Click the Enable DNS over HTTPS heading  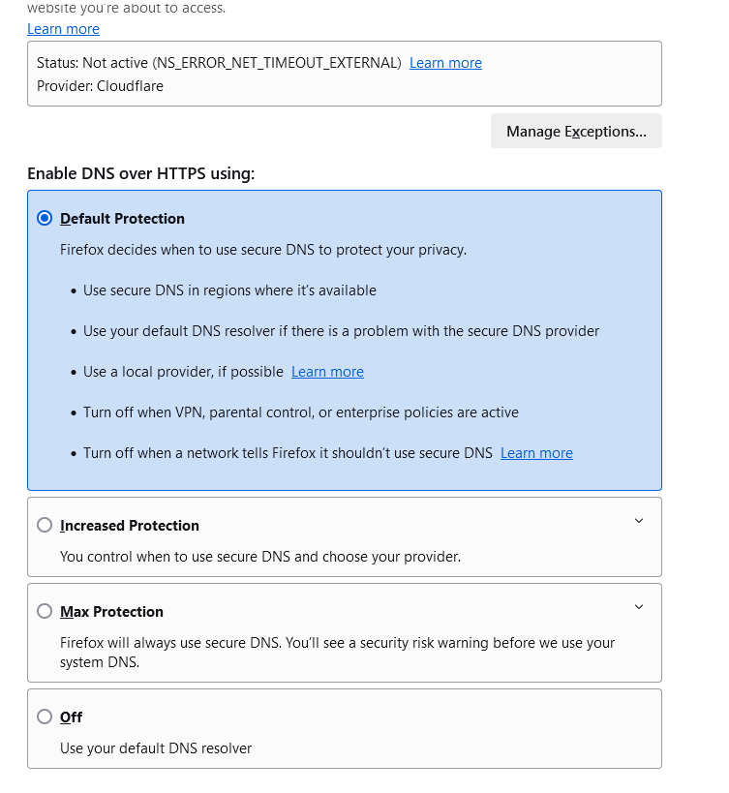[x=140, y=173]
